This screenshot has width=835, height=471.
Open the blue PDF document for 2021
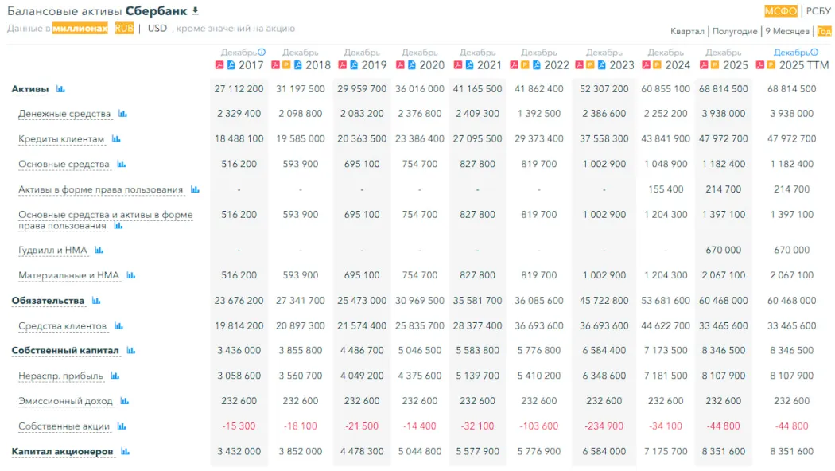click(470, 65)
